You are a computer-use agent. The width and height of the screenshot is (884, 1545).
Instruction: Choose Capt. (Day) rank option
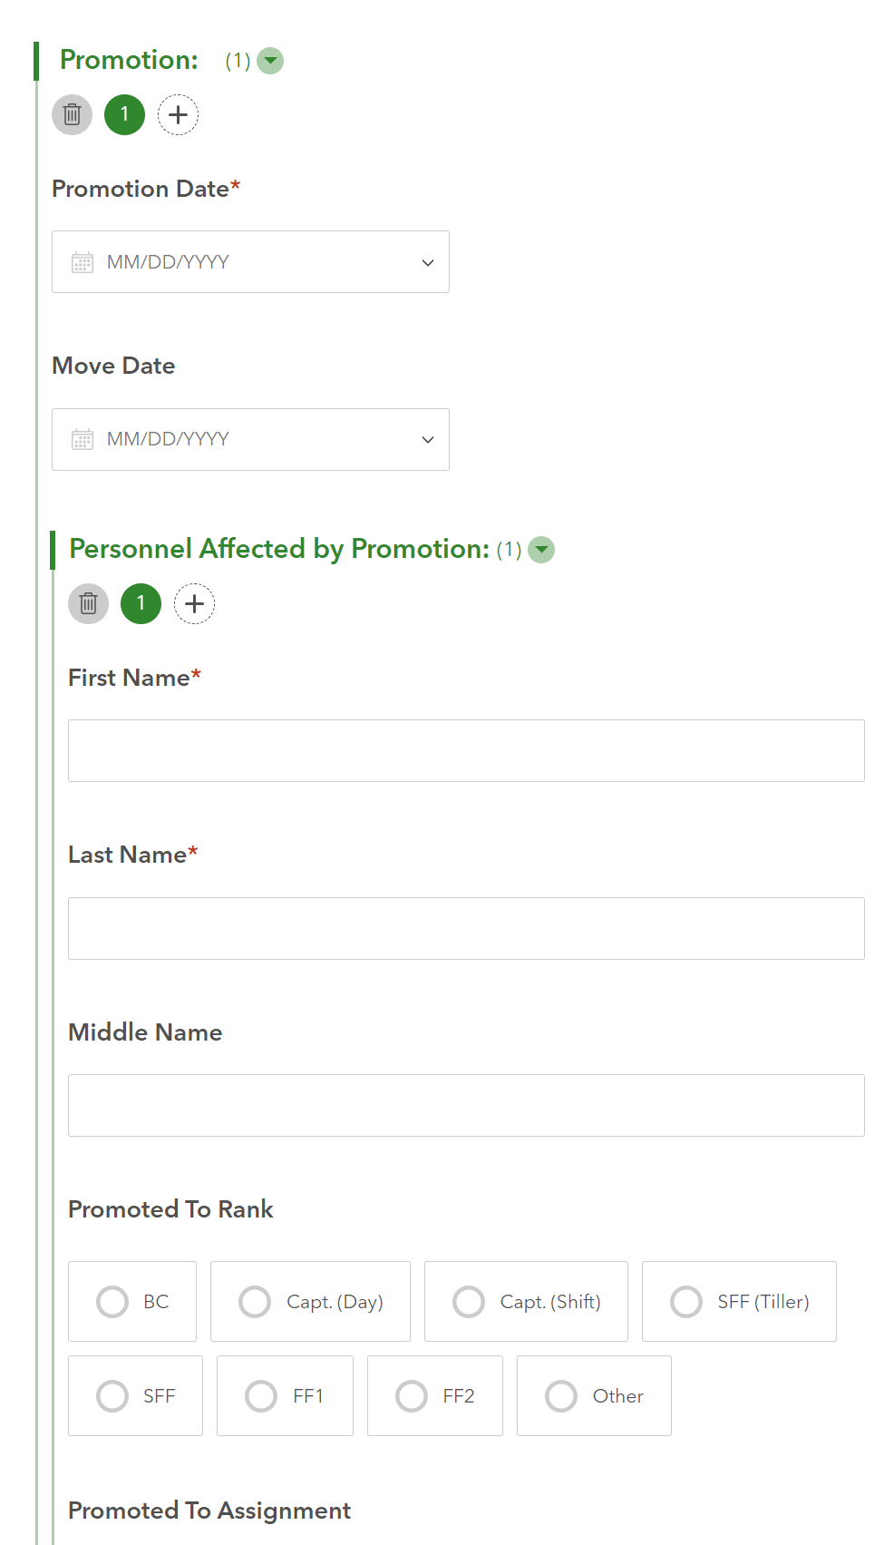pyautogui.click(x=256, y=1302)
